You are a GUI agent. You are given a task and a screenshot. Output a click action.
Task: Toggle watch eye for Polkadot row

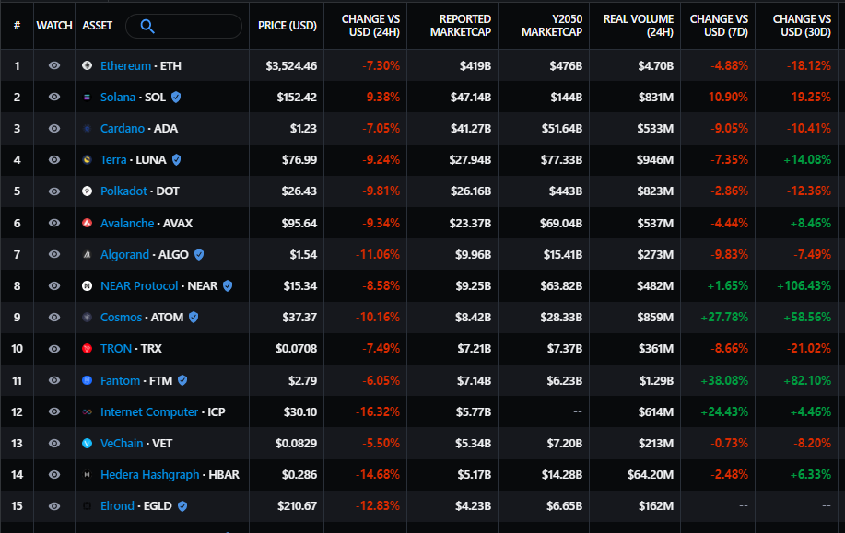(x=53, y=191)
